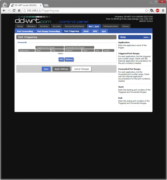Open the QoS subtab
Screen dimensions: 167x180
pyautogui.click(x=104, y=31)
